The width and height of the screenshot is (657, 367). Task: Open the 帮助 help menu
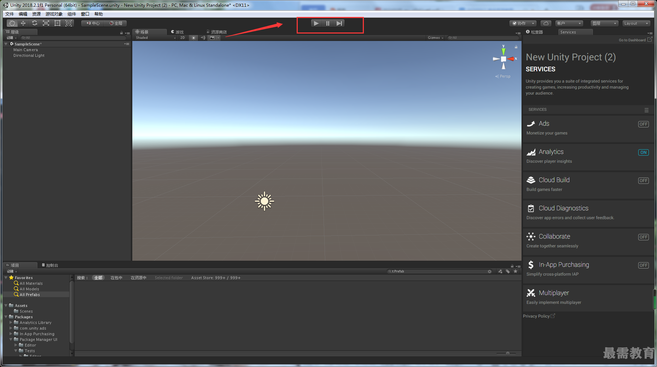click(x=99, y=14)
